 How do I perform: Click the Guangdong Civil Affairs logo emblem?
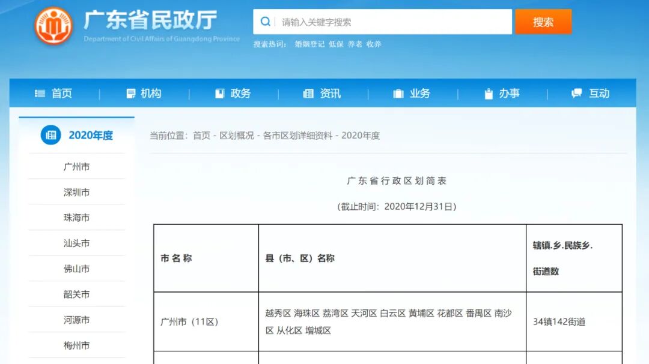pyautogui.click(x=53, y=26)
